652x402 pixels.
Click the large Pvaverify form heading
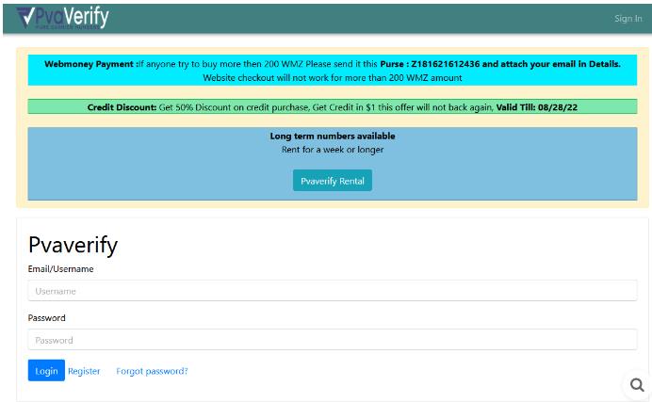point(73,245)
